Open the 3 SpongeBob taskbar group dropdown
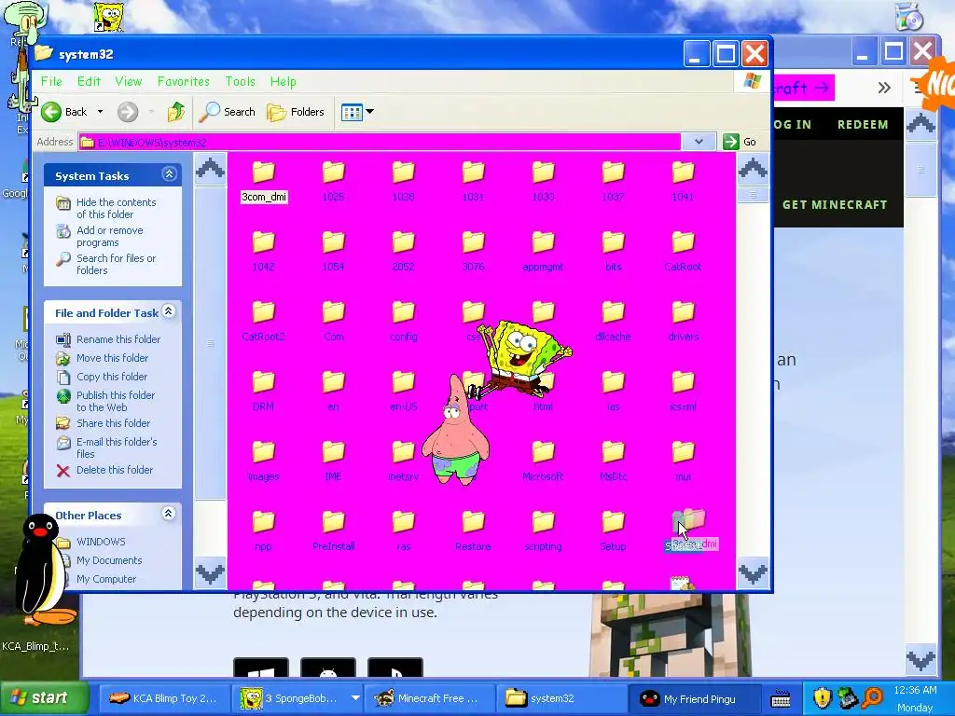The width and height of the screenshot is (955, 716). (x=355, y=697)
